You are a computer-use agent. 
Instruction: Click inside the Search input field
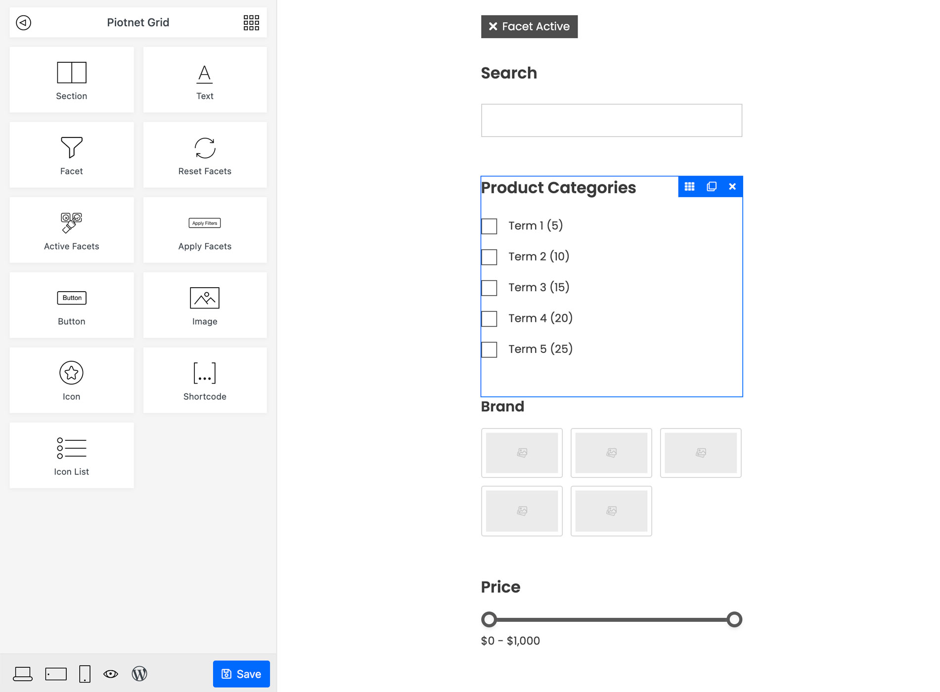[x=611, y=120]
